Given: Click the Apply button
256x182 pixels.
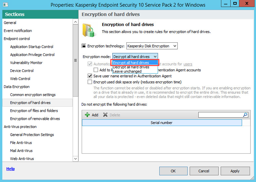Looking at the screenshot, I should (x=235, y=171).
